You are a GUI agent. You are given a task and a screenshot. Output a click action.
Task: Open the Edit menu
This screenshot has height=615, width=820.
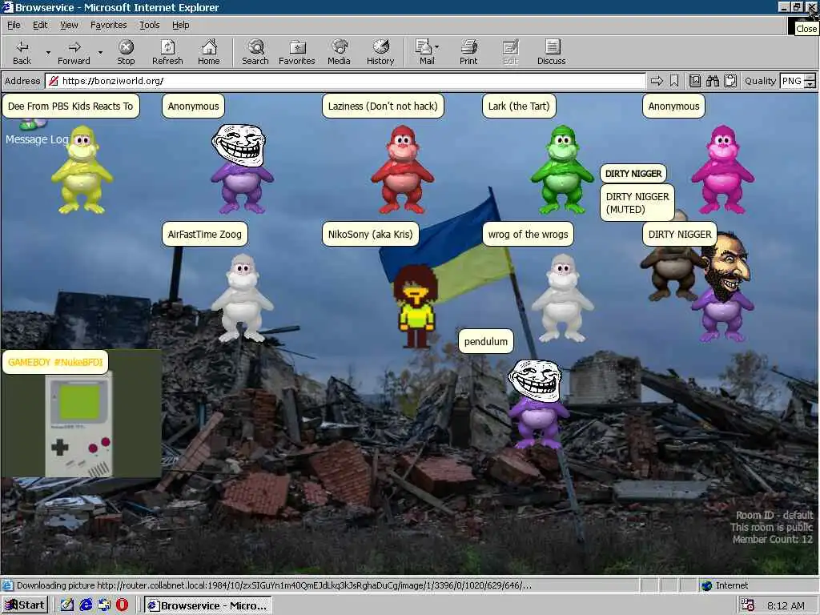point(40,25)
